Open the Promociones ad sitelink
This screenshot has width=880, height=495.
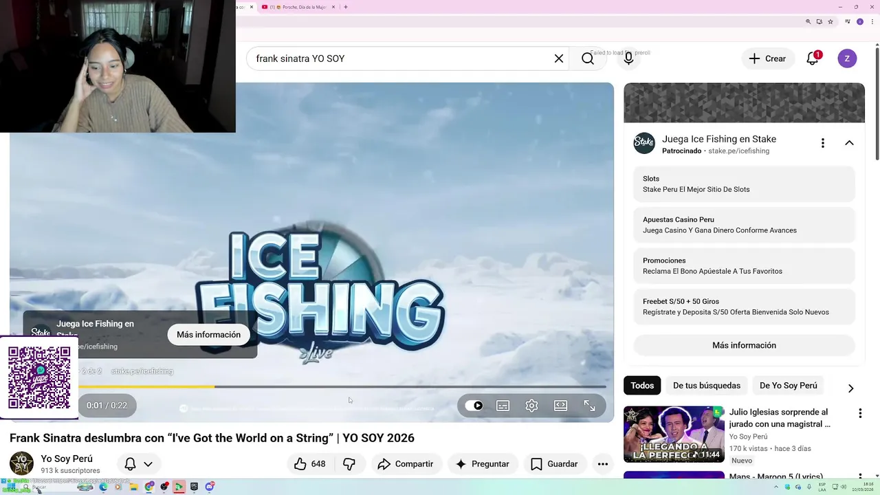pyautogui.click(x=744, y=265)
